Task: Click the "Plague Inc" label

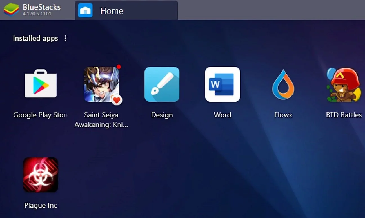Action: pyautogui.click(x=41, y=206)
